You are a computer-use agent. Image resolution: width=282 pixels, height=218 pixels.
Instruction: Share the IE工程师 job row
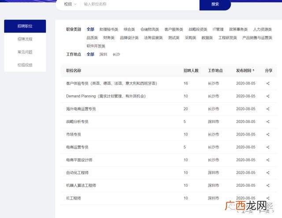tap(268, 198)
